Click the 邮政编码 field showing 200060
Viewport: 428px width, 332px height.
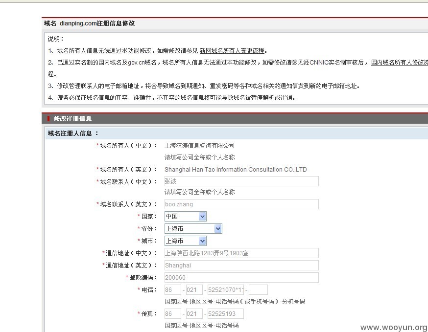241,278
